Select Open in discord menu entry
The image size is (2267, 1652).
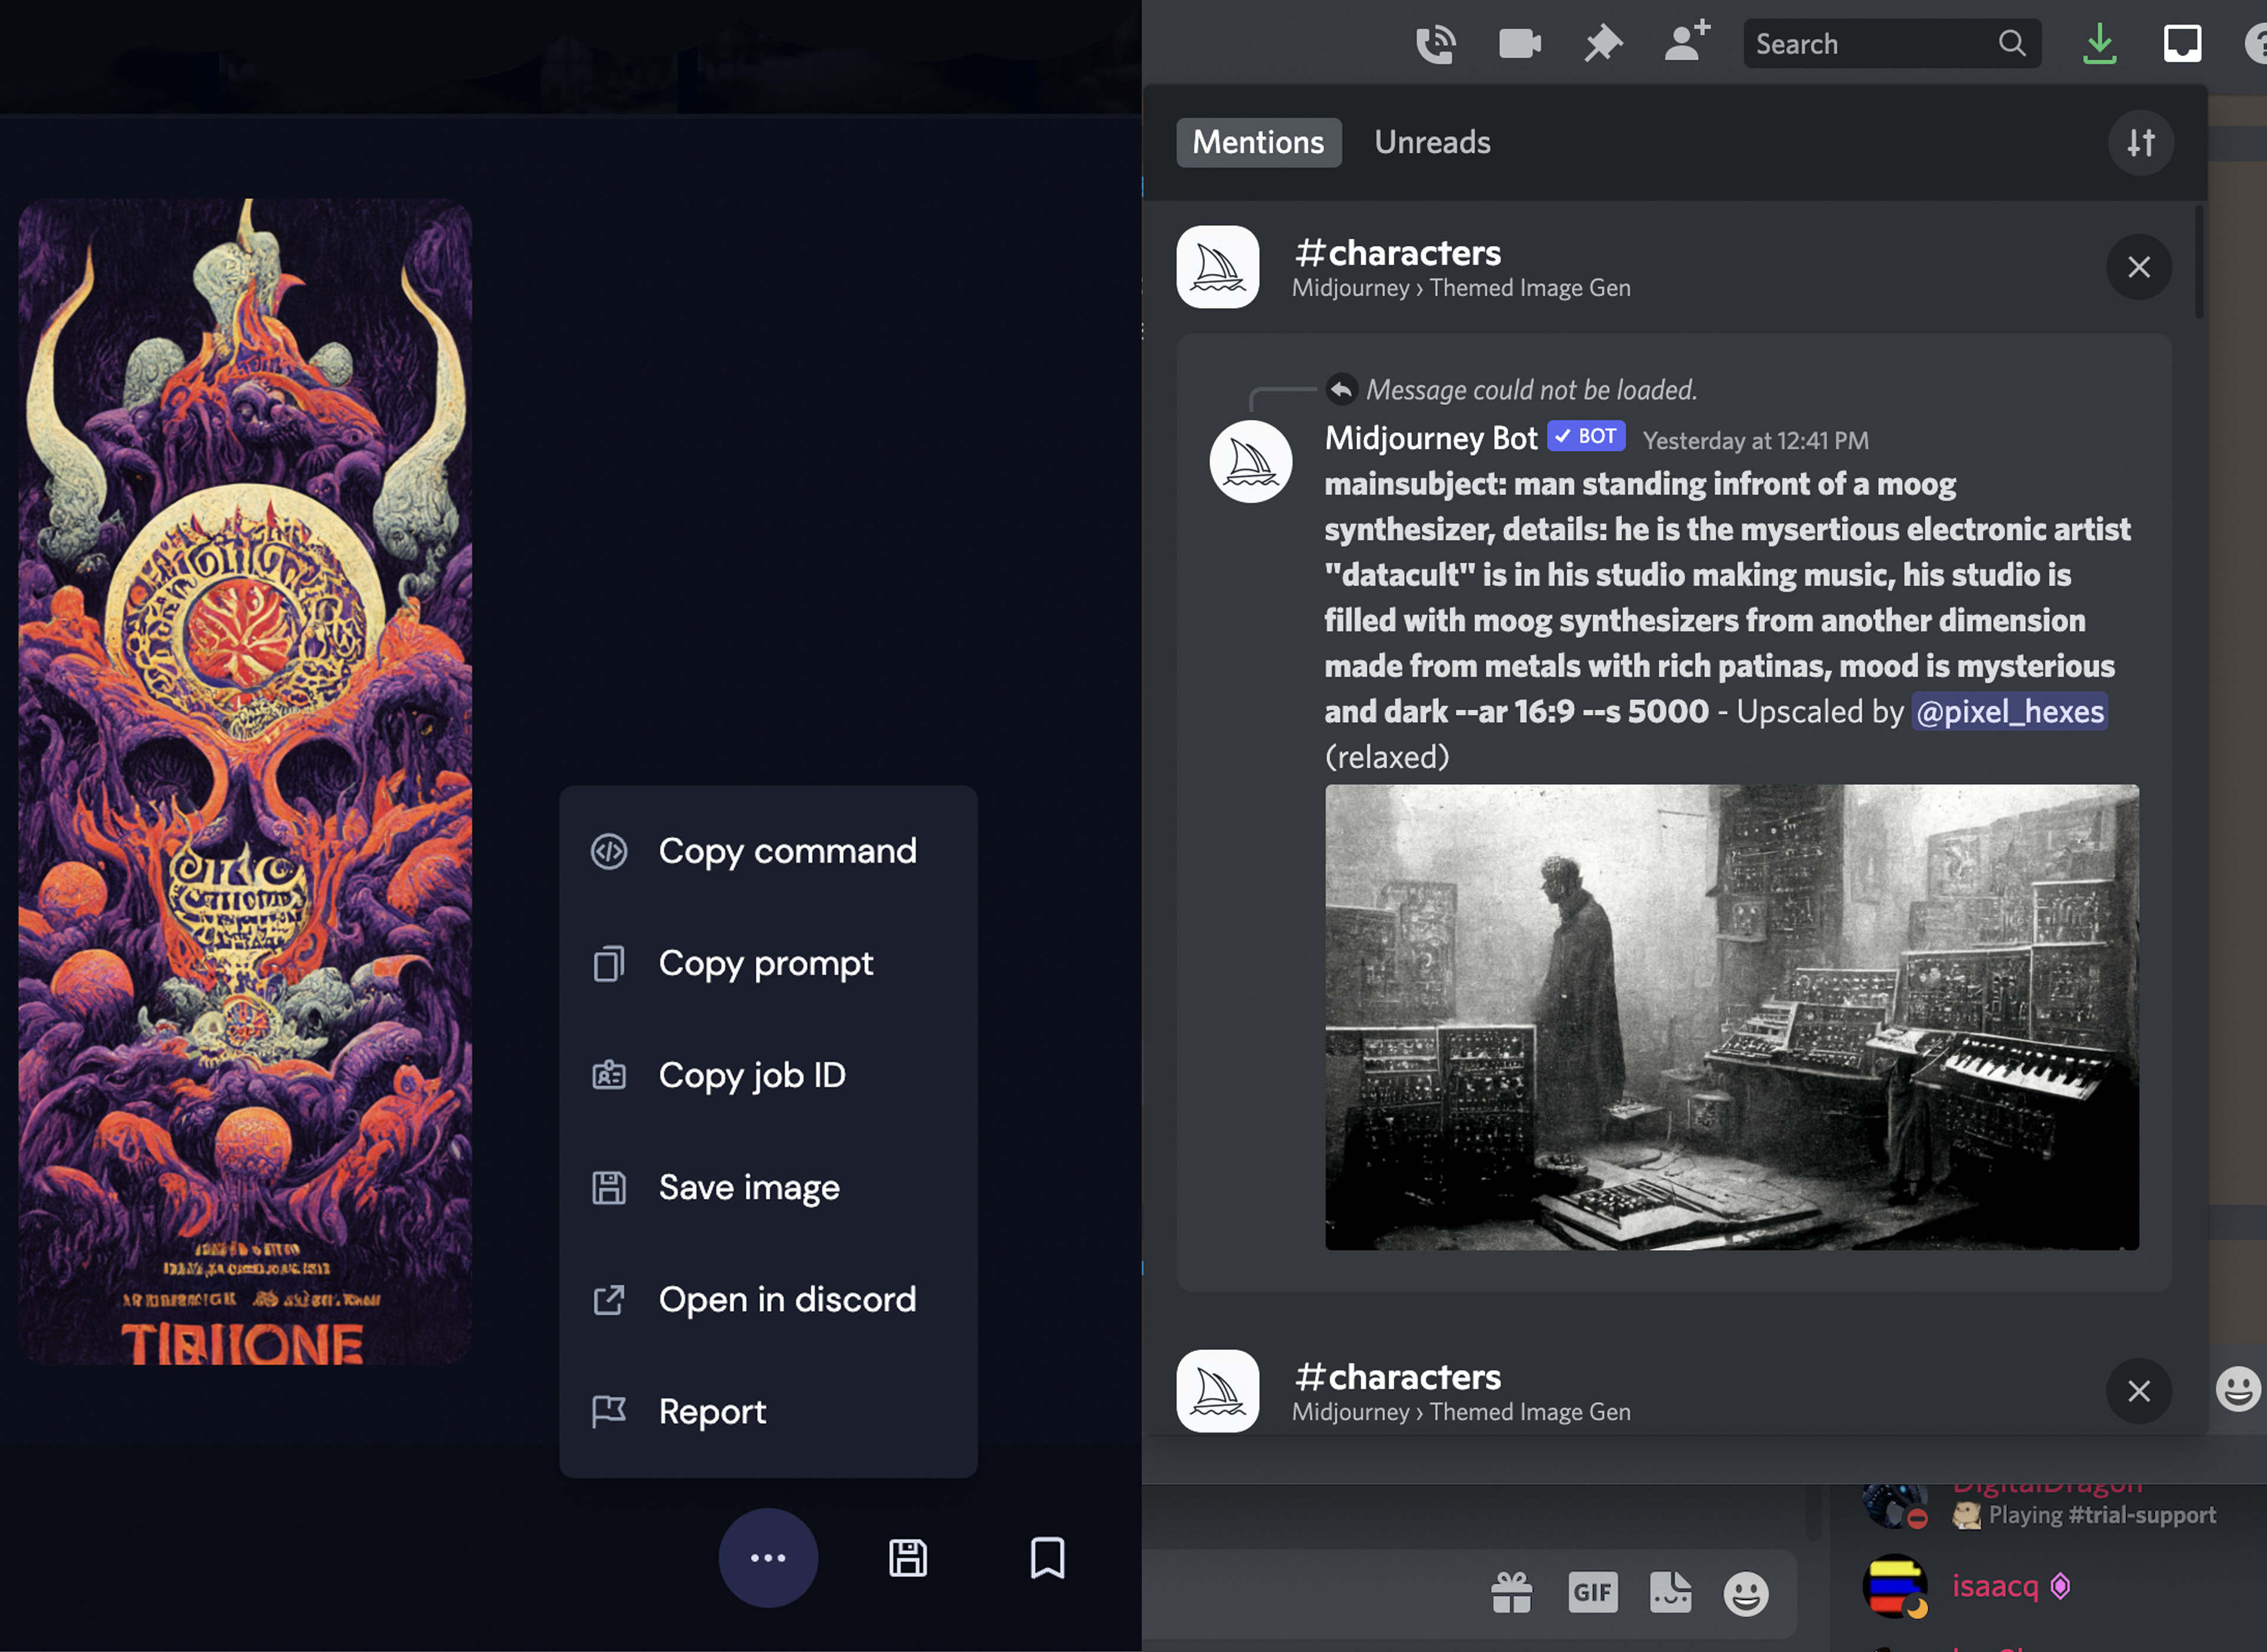tap(786, 1299)
